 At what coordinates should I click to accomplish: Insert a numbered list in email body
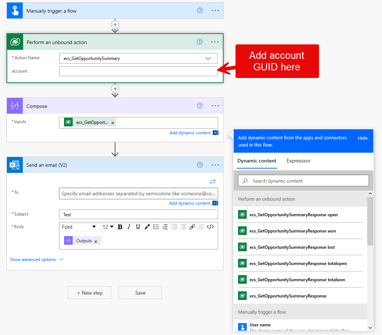165,227
